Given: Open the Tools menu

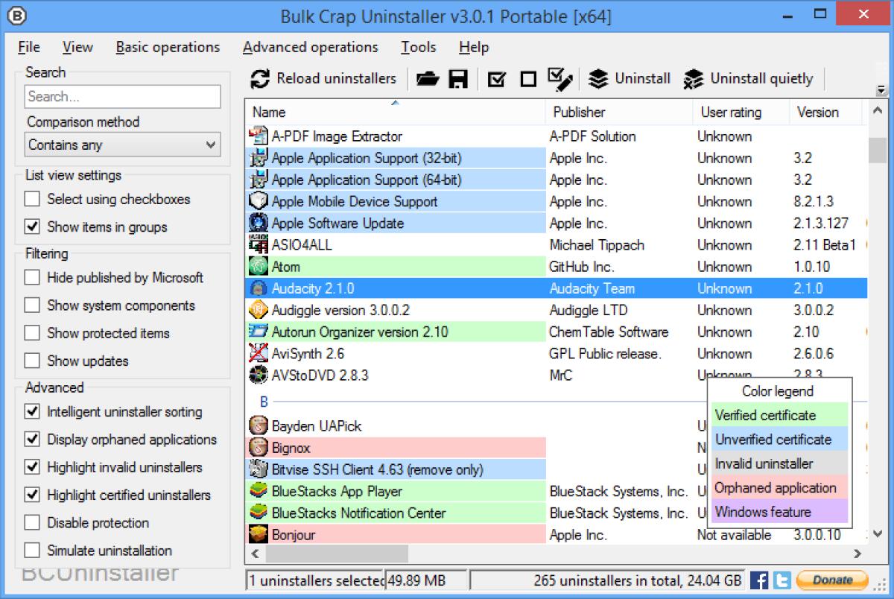Looking at the screenshot, I should [418, 47].
